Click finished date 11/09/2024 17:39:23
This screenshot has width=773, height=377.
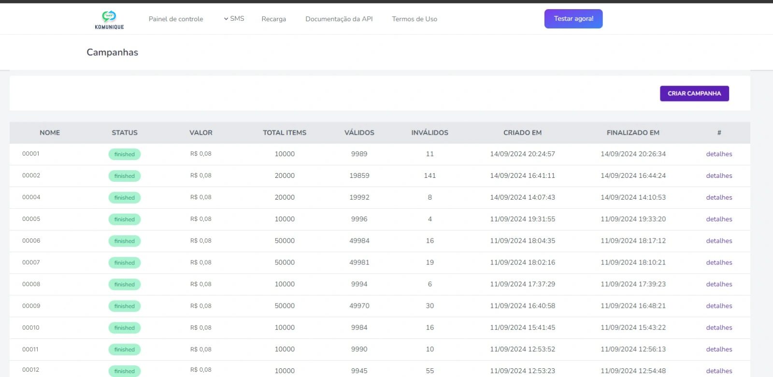point(633,284)
